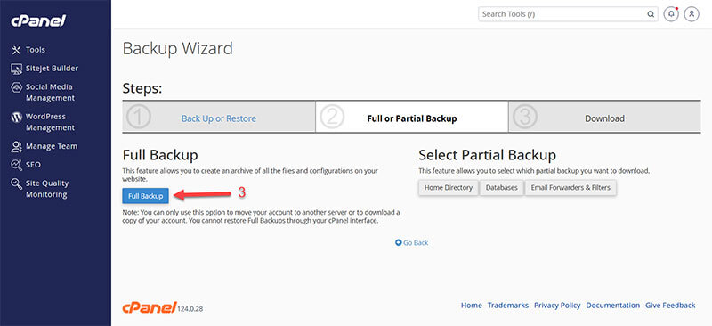712x326 pixels.
Task: Focus the Search Tools input field
Action: 562,14
